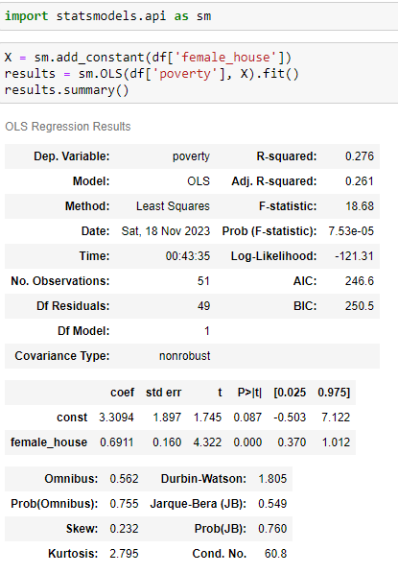This screenshot has width=398, height=573.
Task: Click the AIC value 246.6
Action: 360,281
